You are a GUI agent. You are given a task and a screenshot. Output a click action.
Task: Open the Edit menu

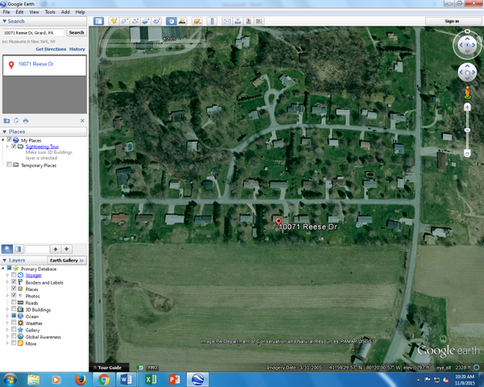19,12
